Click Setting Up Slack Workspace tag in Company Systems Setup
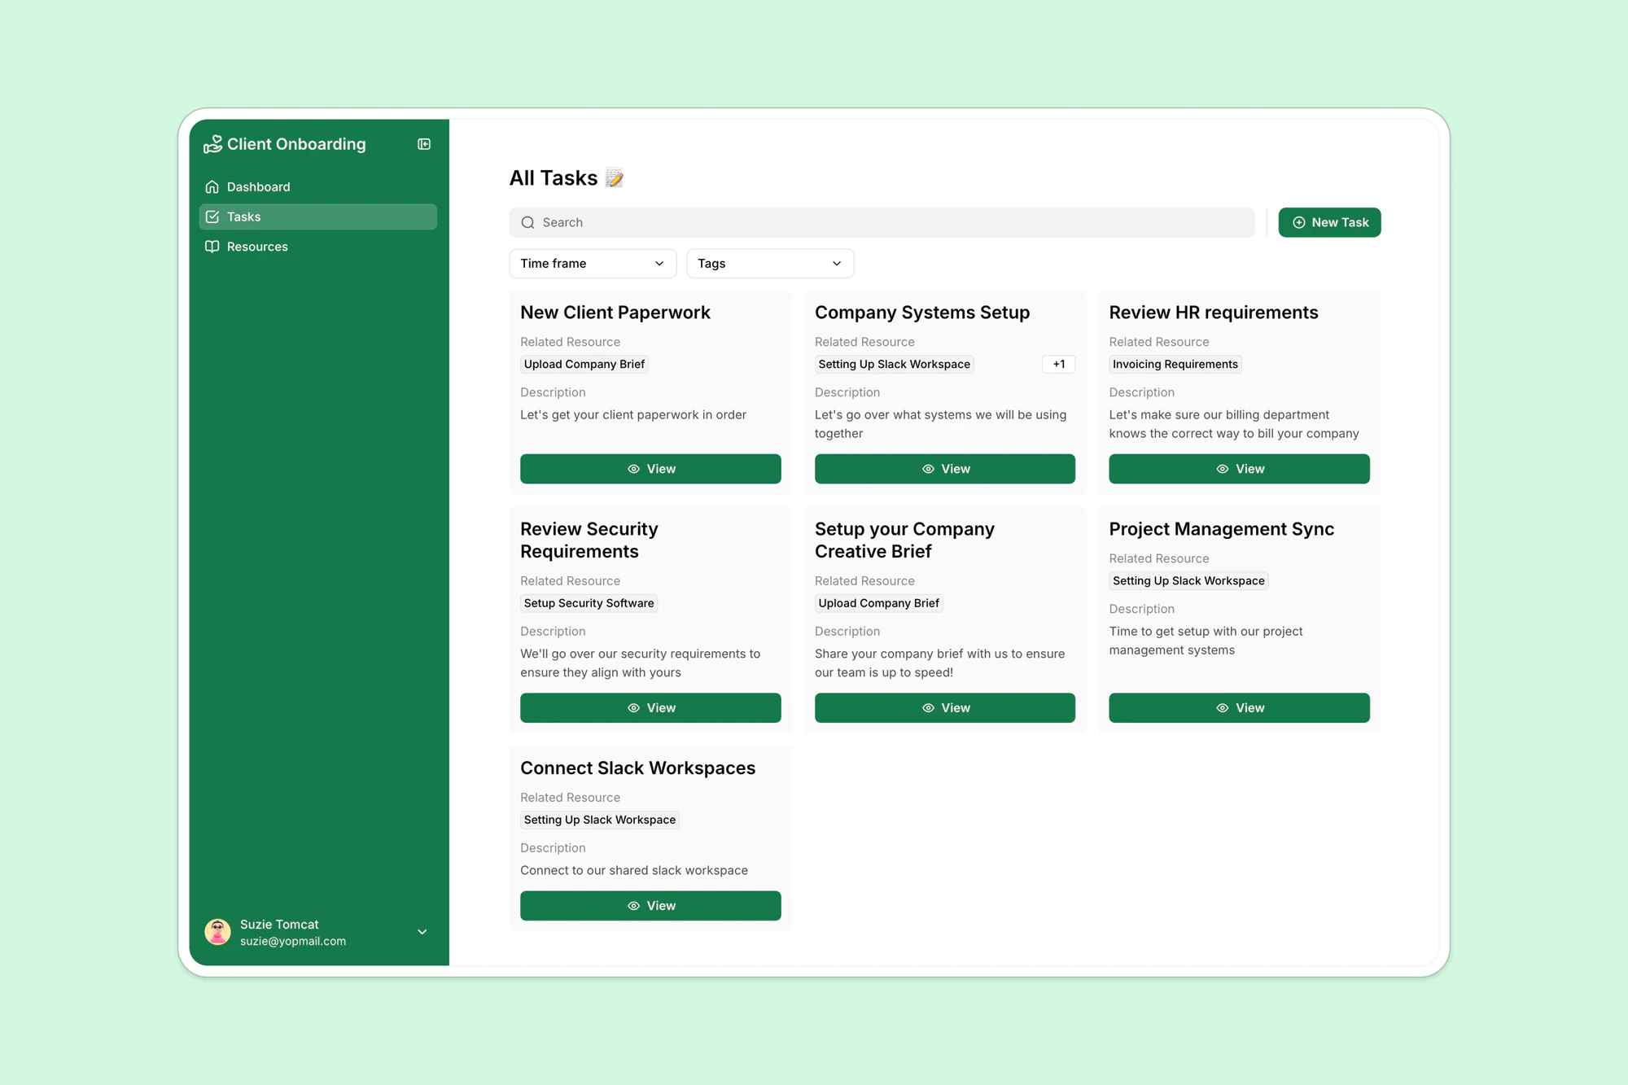This screenshot has height=1085, width=1628. pyautogui.click(x=895, y=365)
